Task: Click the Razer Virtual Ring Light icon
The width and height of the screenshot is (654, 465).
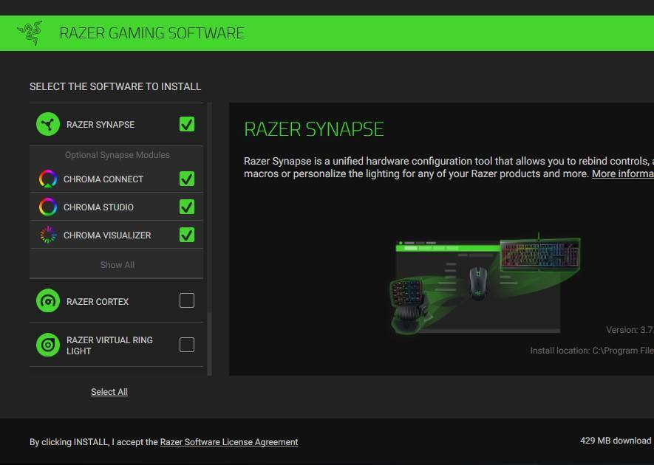Action: point(48,345)
